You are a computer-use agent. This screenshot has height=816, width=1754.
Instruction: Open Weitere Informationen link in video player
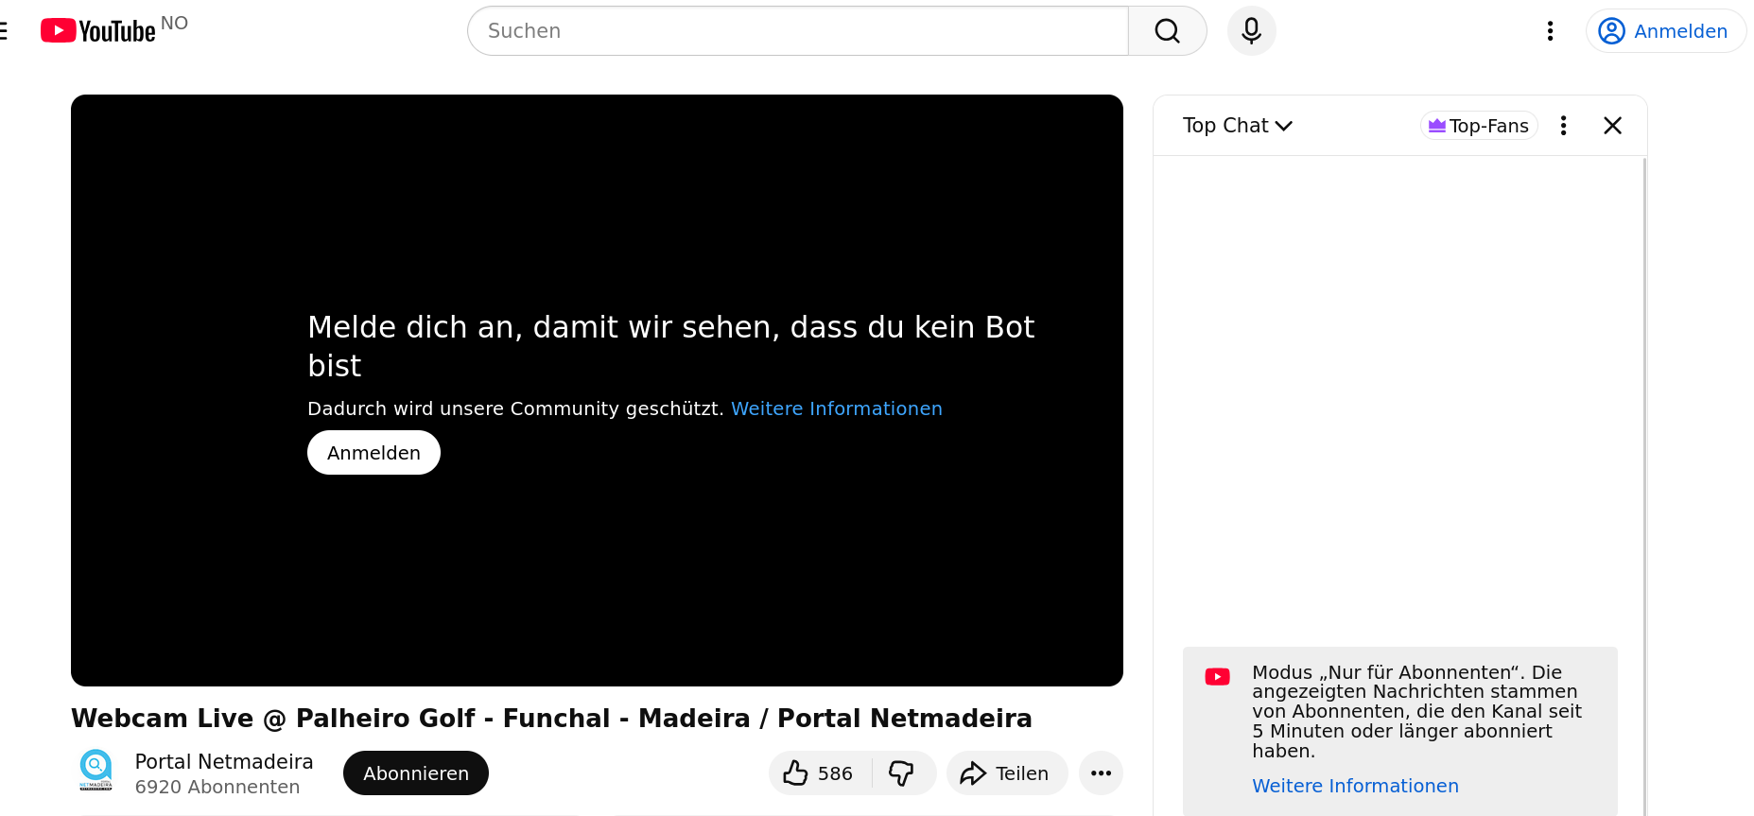click(x=837, y=408)
